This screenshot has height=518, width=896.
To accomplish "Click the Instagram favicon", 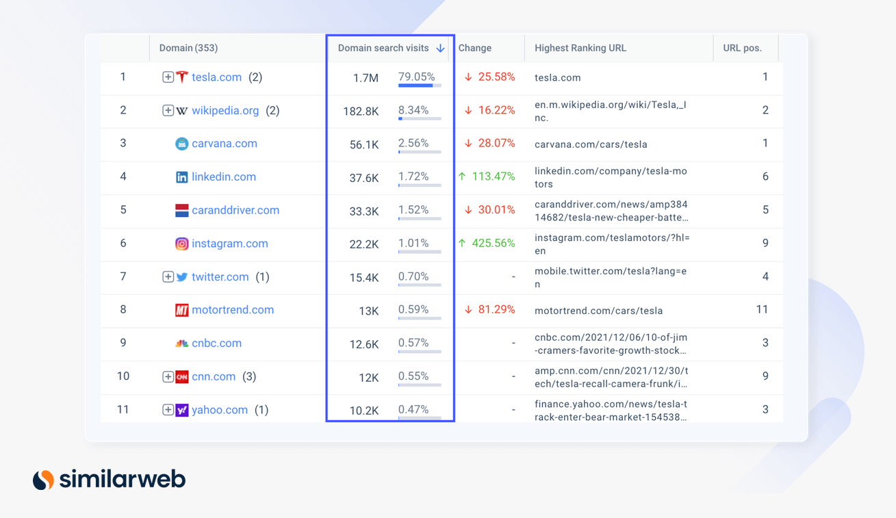I will (x=181, y=244).
